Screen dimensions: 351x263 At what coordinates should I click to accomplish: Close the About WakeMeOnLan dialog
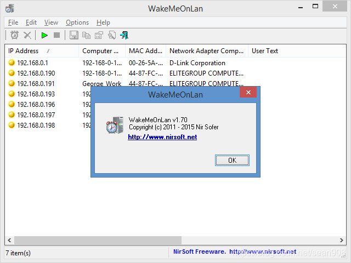[248, 93]
